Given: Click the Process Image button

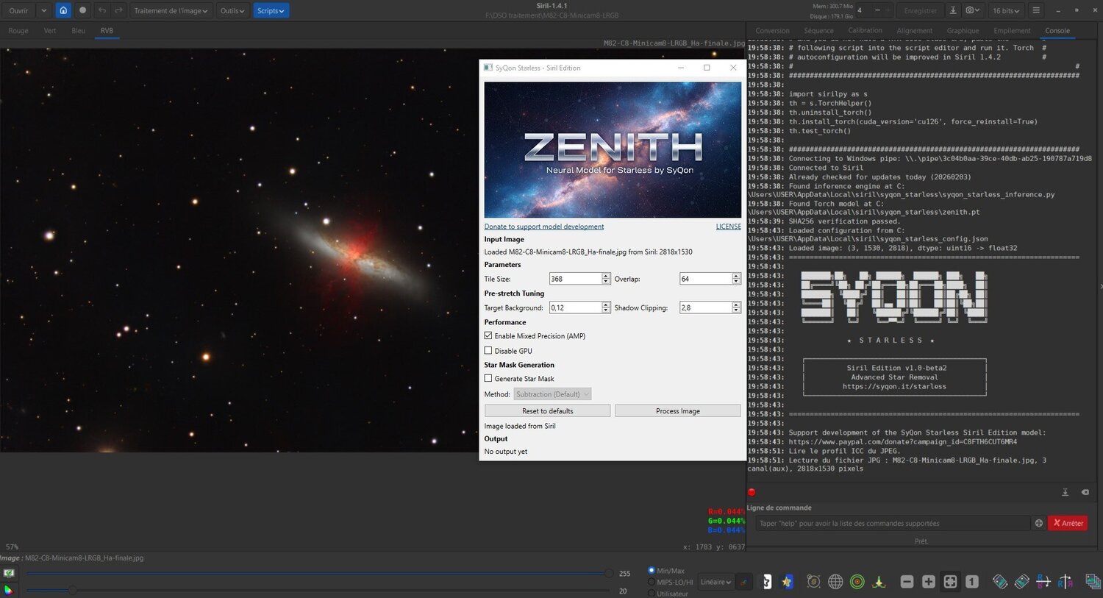Looking at the screenshot, I should 678,411.
